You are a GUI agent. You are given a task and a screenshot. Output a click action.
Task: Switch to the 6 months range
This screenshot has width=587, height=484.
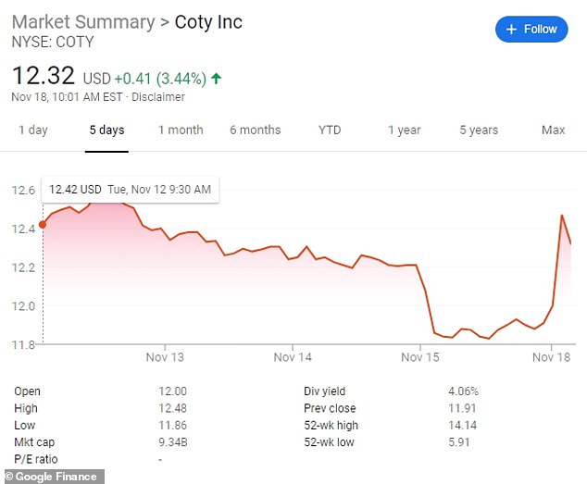coord(255,130)
